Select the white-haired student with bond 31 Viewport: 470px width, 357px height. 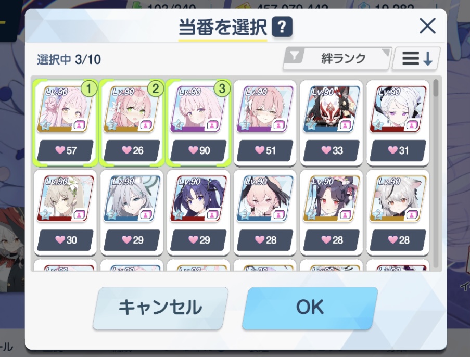398,123
